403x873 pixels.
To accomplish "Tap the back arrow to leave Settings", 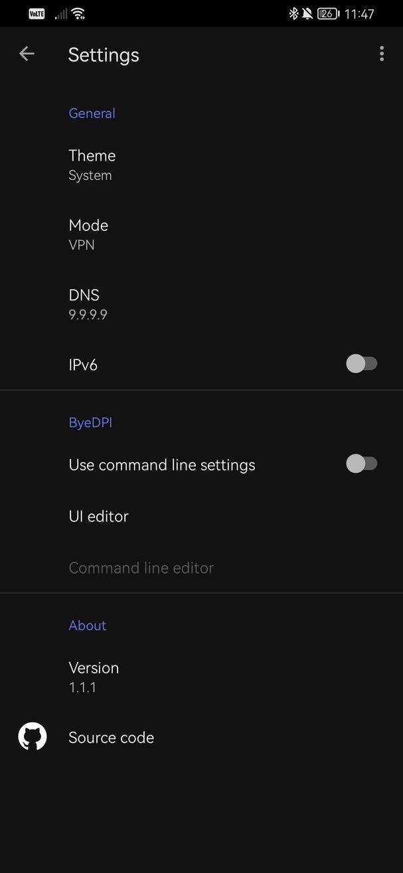I will (27, 54).
